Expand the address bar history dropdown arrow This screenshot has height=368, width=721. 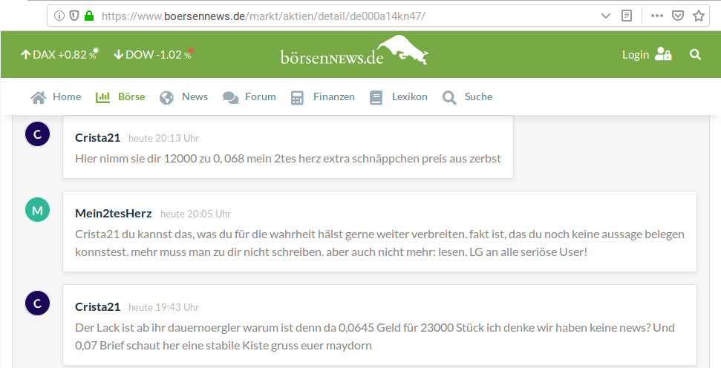point(606,16)
